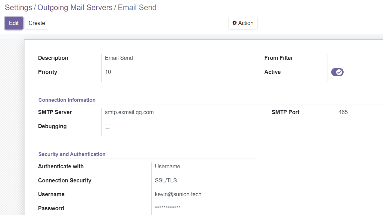383x215 pixels.
Task: Open the Action gear dropdown
Action: 243,23
